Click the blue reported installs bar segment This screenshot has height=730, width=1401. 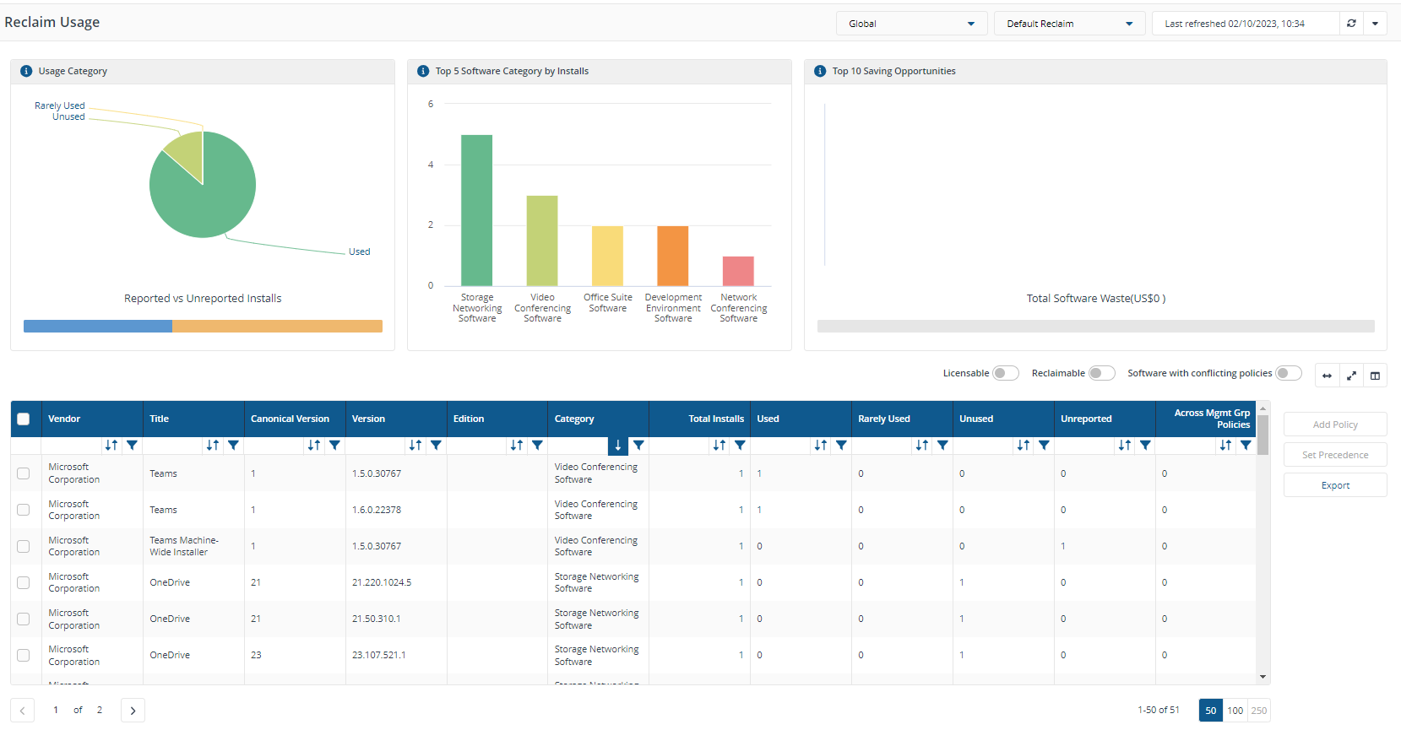[x=98, y=326]
